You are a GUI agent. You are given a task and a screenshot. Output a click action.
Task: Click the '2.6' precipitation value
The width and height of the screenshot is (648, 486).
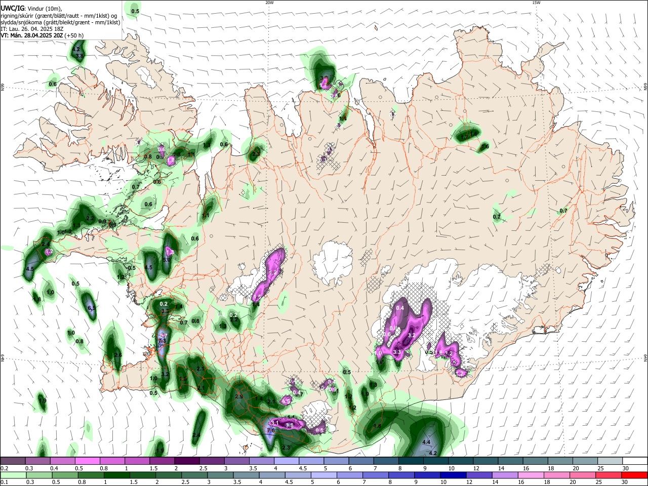click(x=118, y=355)
